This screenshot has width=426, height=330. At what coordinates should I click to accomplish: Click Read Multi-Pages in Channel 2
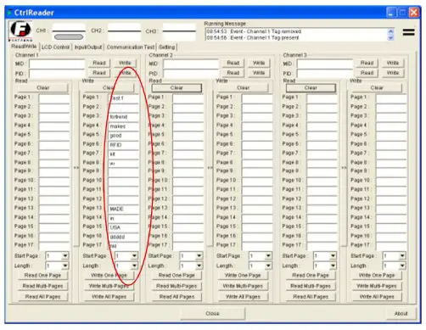[x=177, y=286]
